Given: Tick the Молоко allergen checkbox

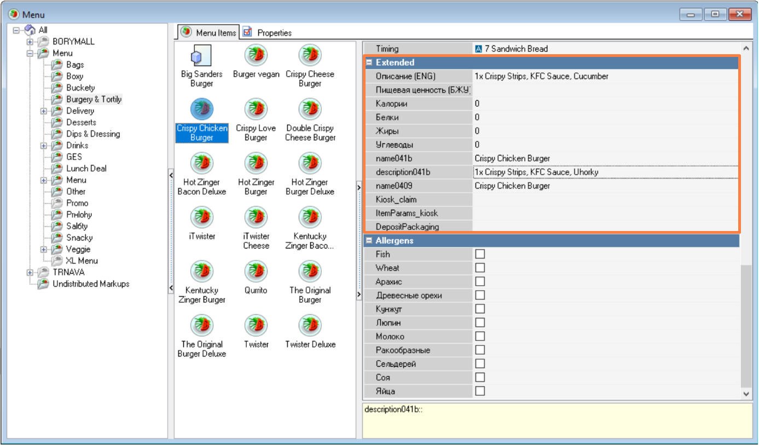Looking at the screenshot, I should 480,336.
